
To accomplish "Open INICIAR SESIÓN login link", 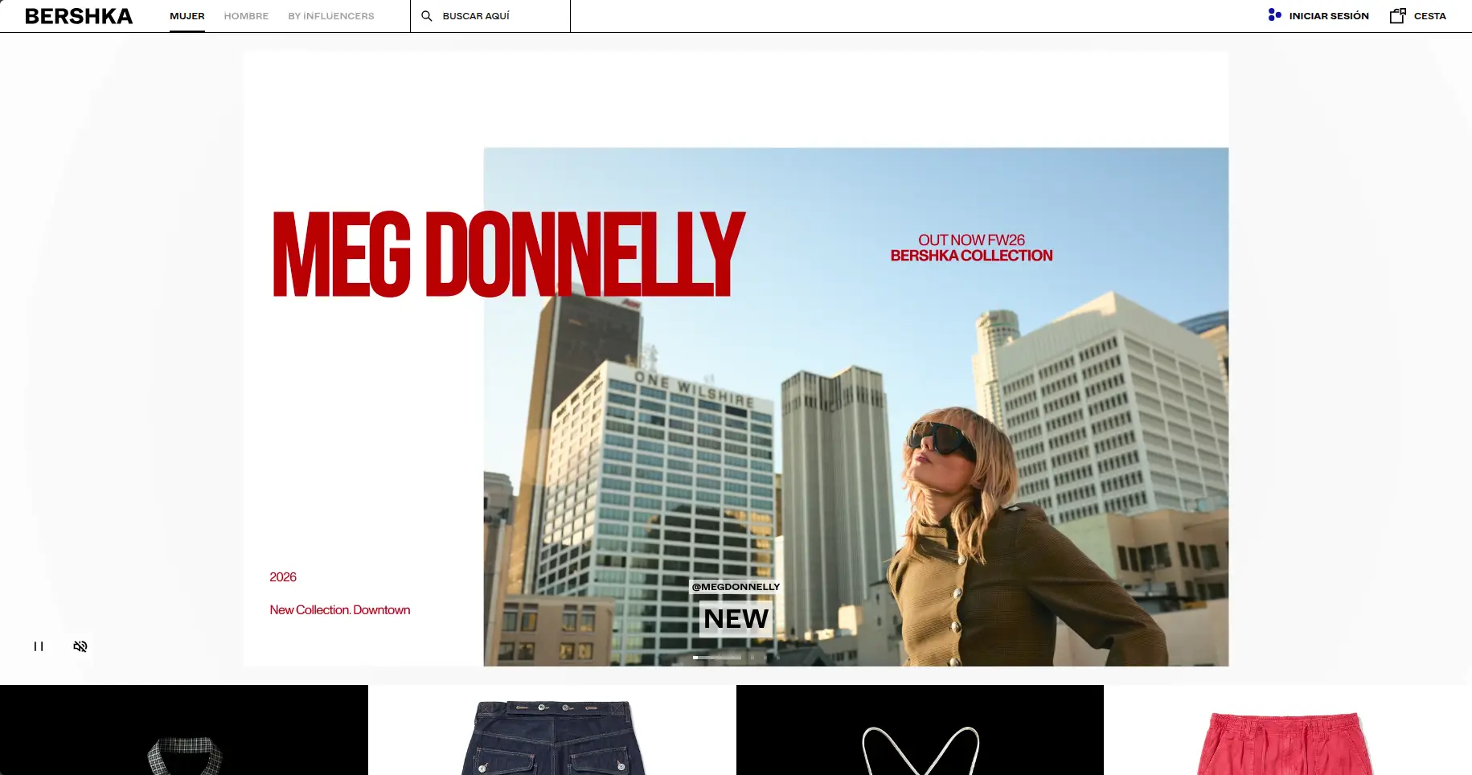I will pos(1329,16).
